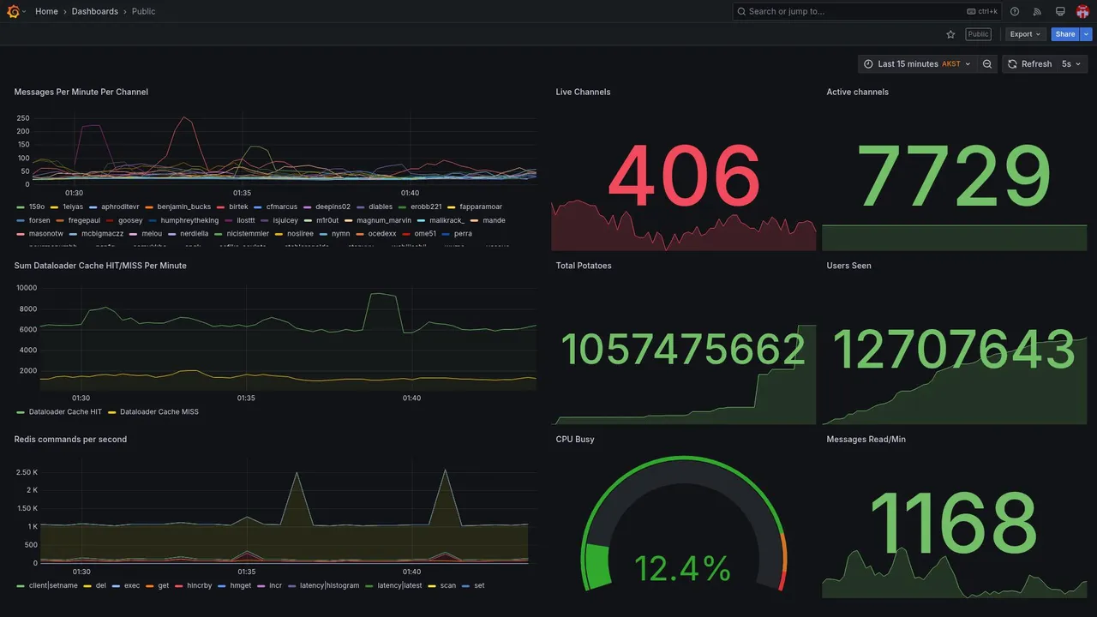Click the Grafana logo icon
The height and width of the screenshot is (617, 1097).
coord(14,11)
